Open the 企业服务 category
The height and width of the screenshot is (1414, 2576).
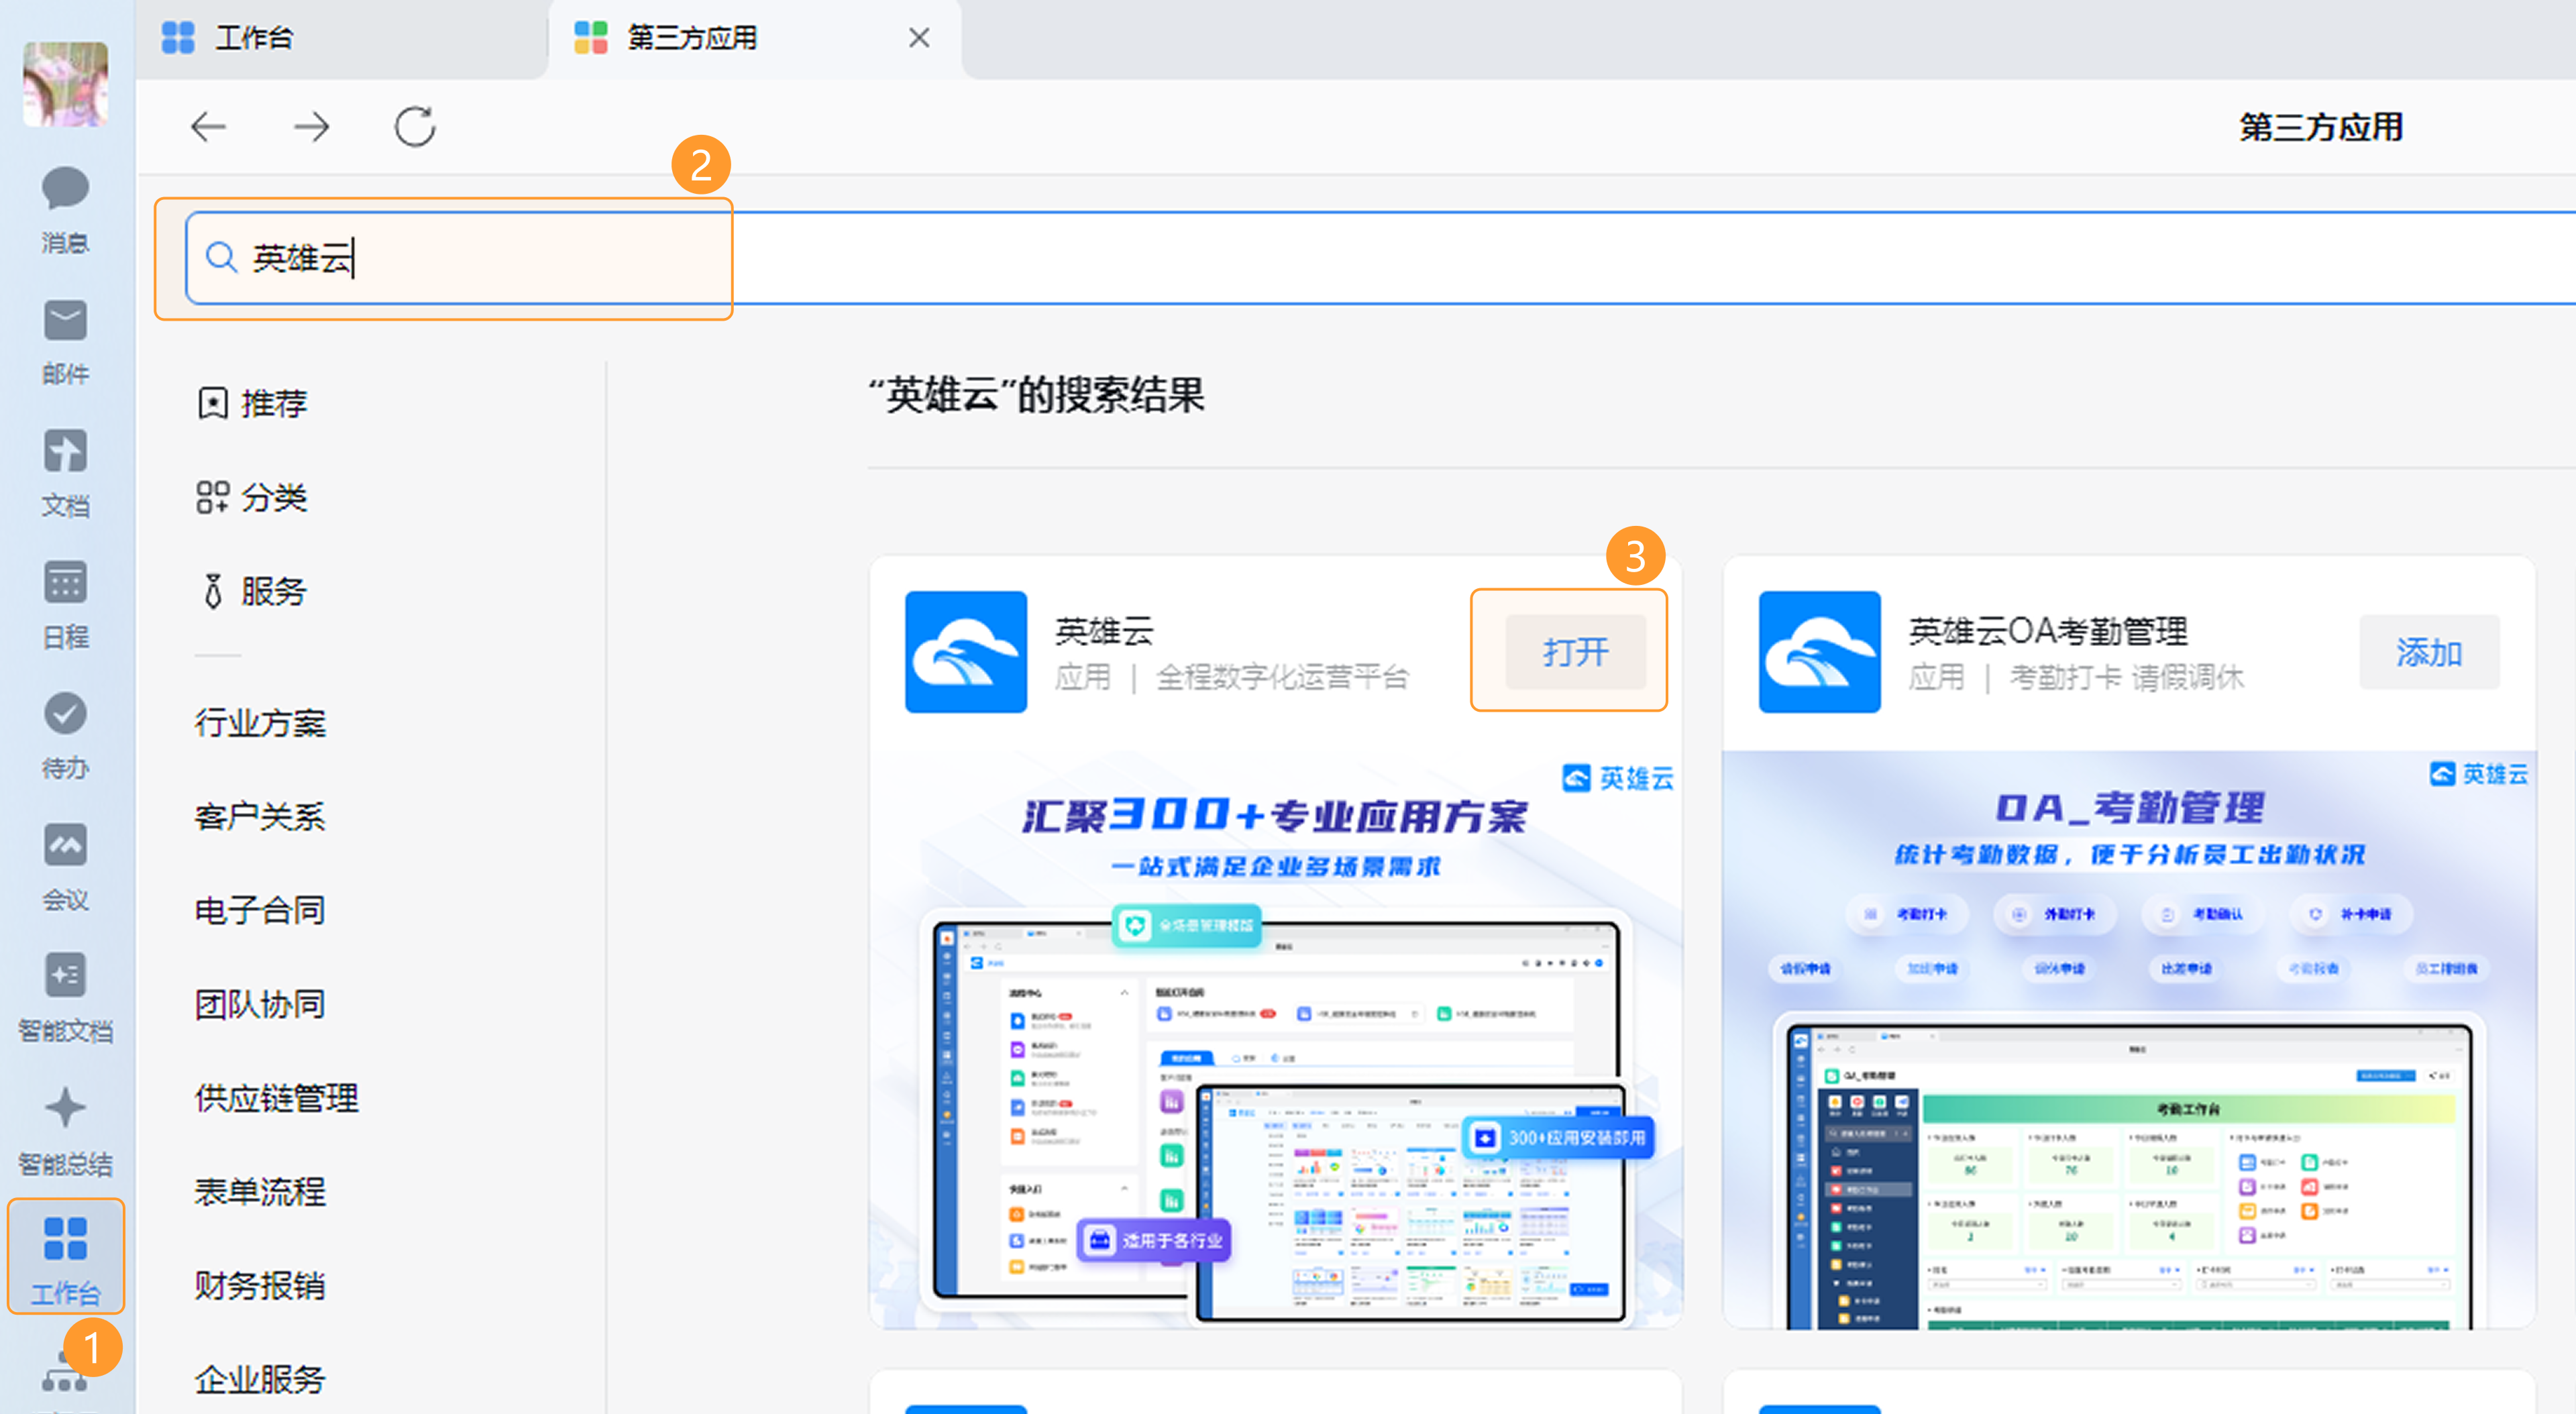click(x=260, y=1379)
